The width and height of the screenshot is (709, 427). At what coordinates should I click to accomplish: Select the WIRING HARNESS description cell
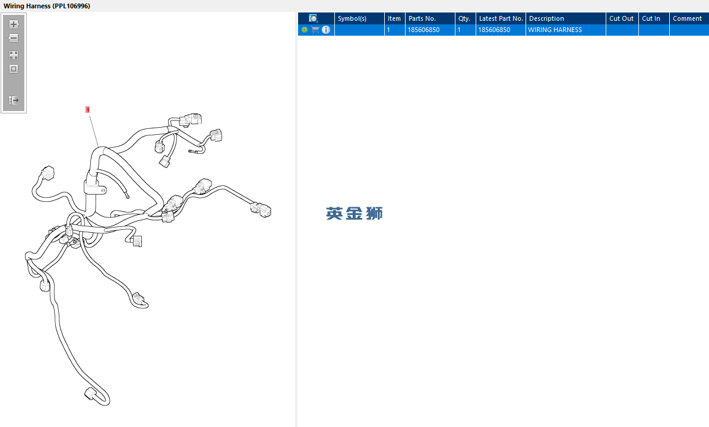pos(566,30)
